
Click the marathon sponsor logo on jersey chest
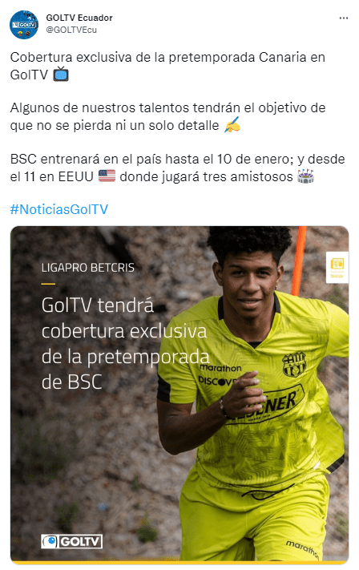point(220,368)
